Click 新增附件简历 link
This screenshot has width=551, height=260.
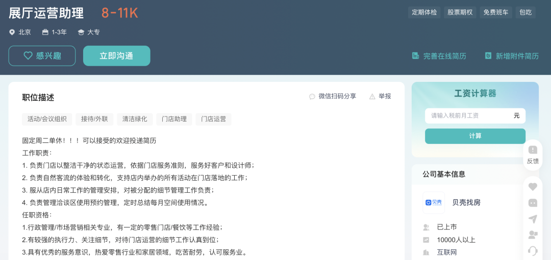pos(512,56)
